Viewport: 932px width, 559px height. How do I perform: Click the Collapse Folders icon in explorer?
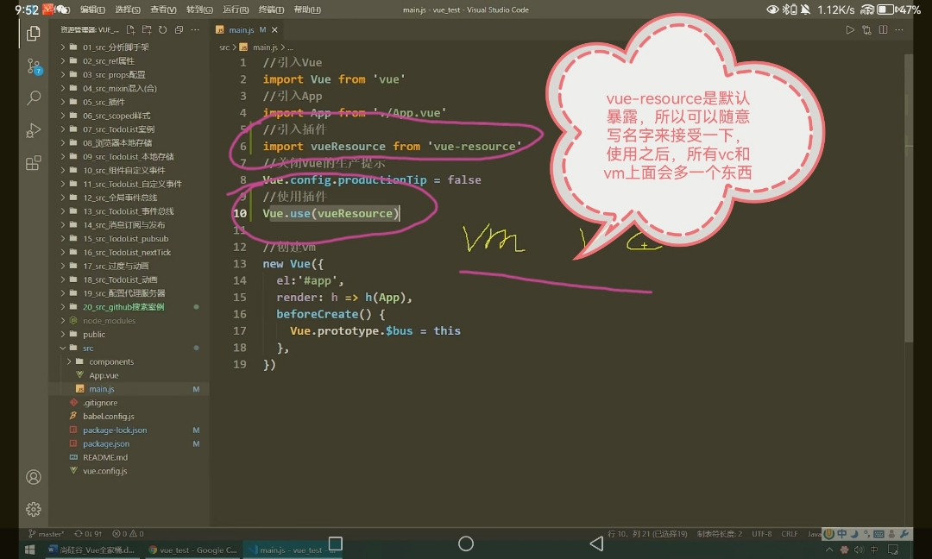coord(179,29)
